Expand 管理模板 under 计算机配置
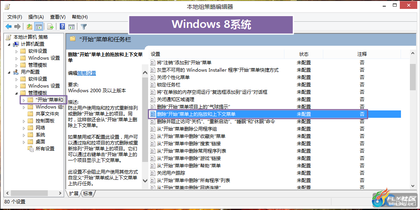 tap(17, 65)
